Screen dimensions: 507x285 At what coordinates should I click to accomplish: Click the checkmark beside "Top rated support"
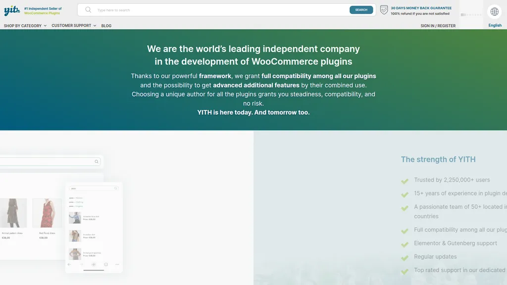405,272
